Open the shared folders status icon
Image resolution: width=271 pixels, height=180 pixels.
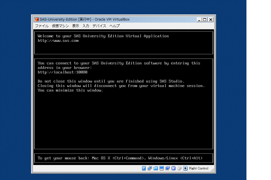156,168
